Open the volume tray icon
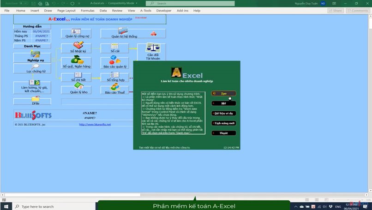 coord(325,206)
